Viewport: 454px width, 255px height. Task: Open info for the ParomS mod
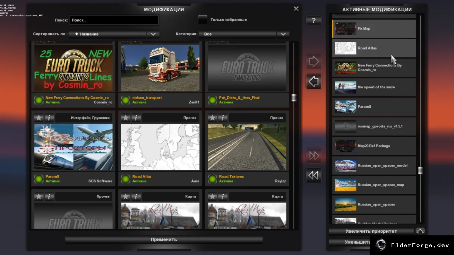[x=50, y=118]
